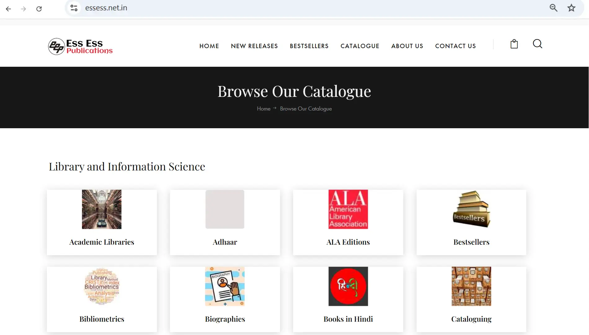
Task: Click the Library and Information Science heading
Action: 127,167
